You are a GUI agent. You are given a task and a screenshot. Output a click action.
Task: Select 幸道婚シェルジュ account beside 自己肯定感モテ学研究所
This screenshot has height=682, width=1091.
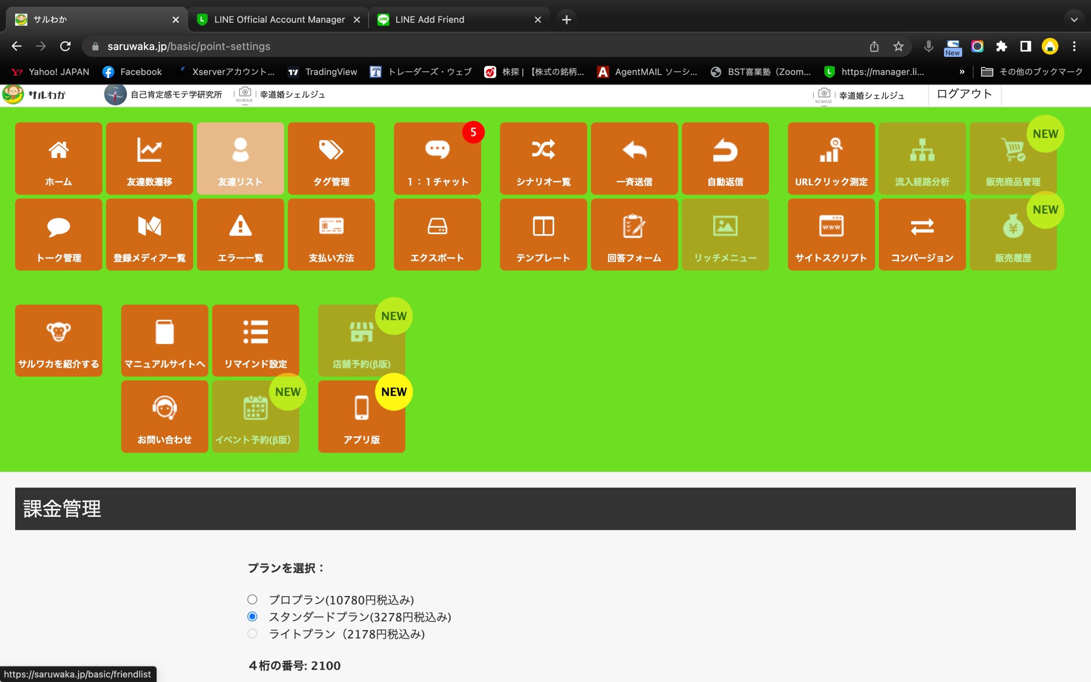click(x=280, y=94)
